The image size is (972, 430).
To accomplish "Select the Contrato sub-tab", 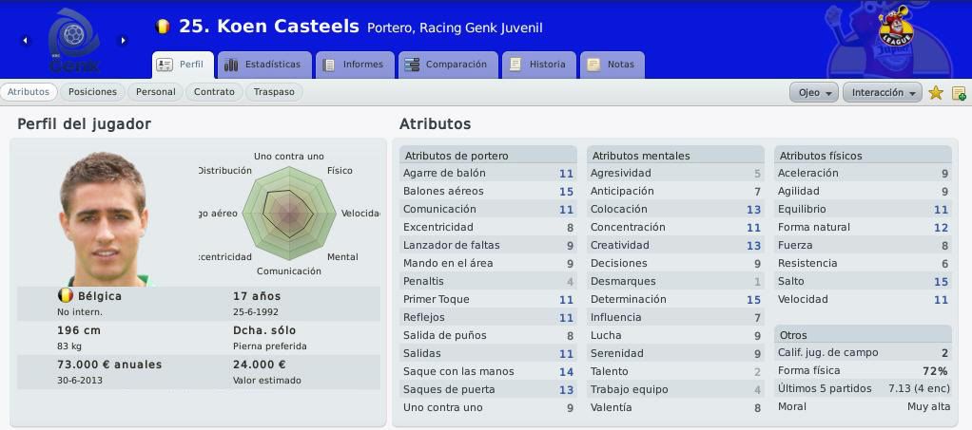I will pos(214,92).
